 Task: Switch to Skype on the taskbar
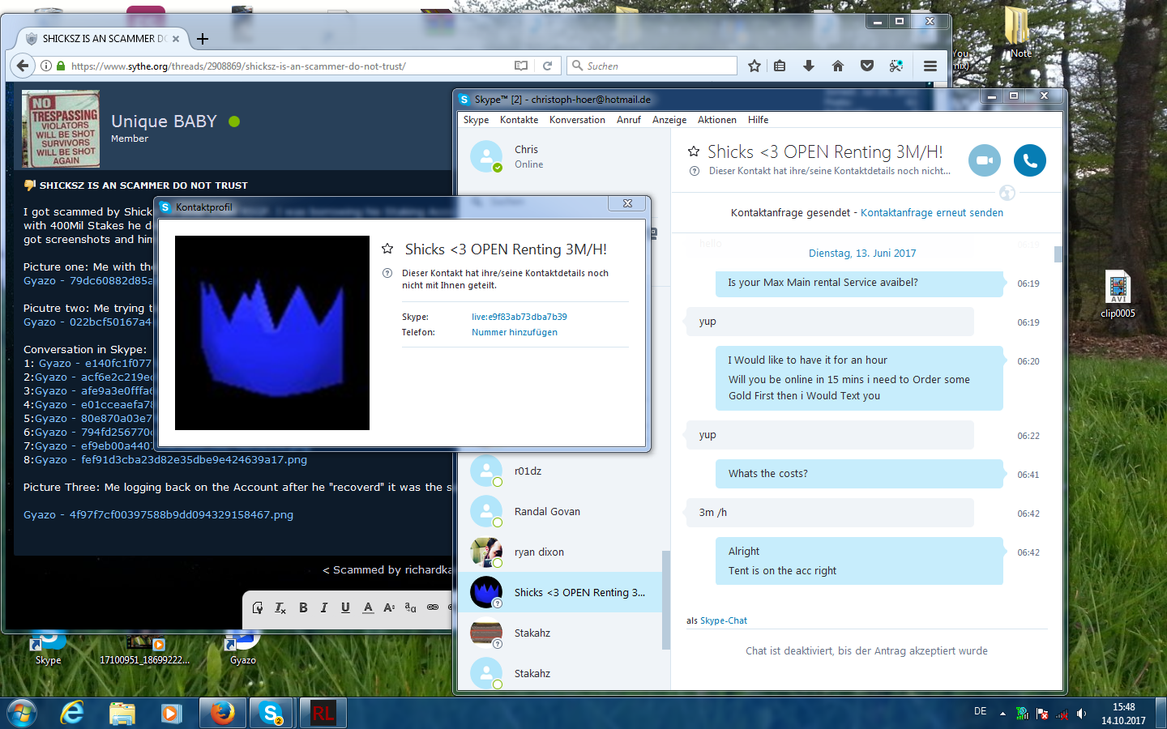(271, 713)
